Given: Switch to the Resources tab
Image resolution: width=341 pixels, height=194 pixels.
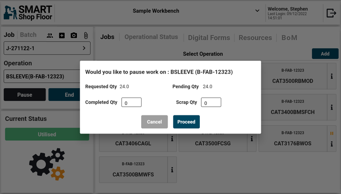Looking at the screenshot, I should [x=255, y=38].
